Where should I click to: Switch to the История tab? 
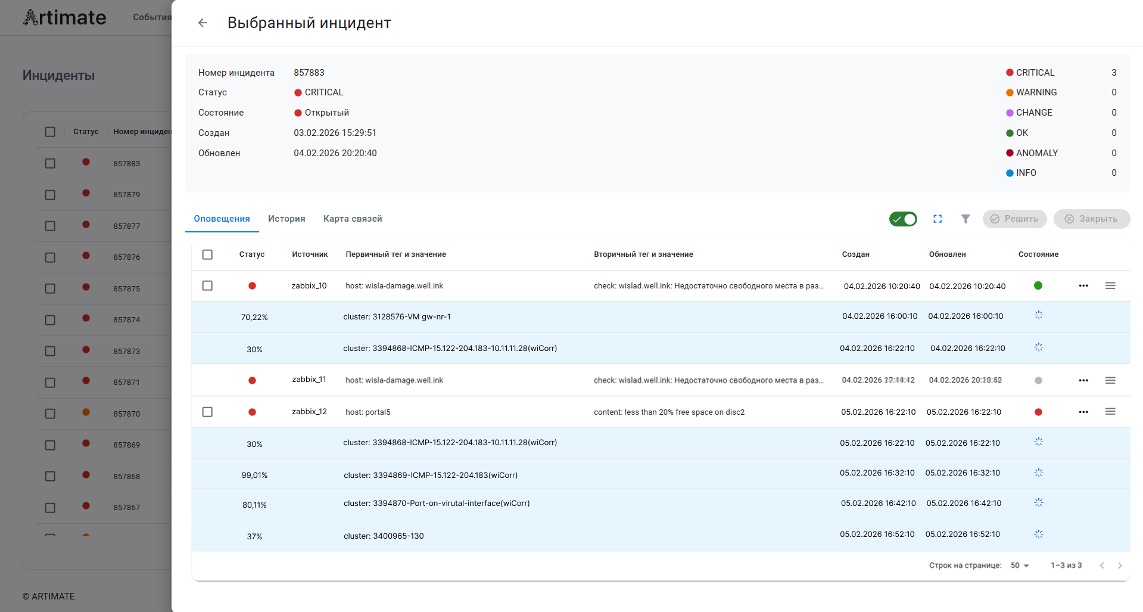[x=286, y=219]
